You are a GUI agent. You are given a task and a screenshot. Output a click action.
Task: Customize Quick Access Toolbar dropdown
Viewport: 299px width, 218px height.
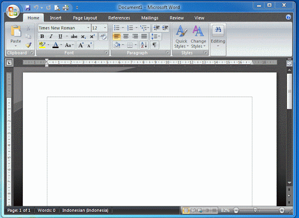coord(77,7)
